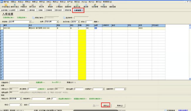Open the 预订单 toolbar icon

41,6
